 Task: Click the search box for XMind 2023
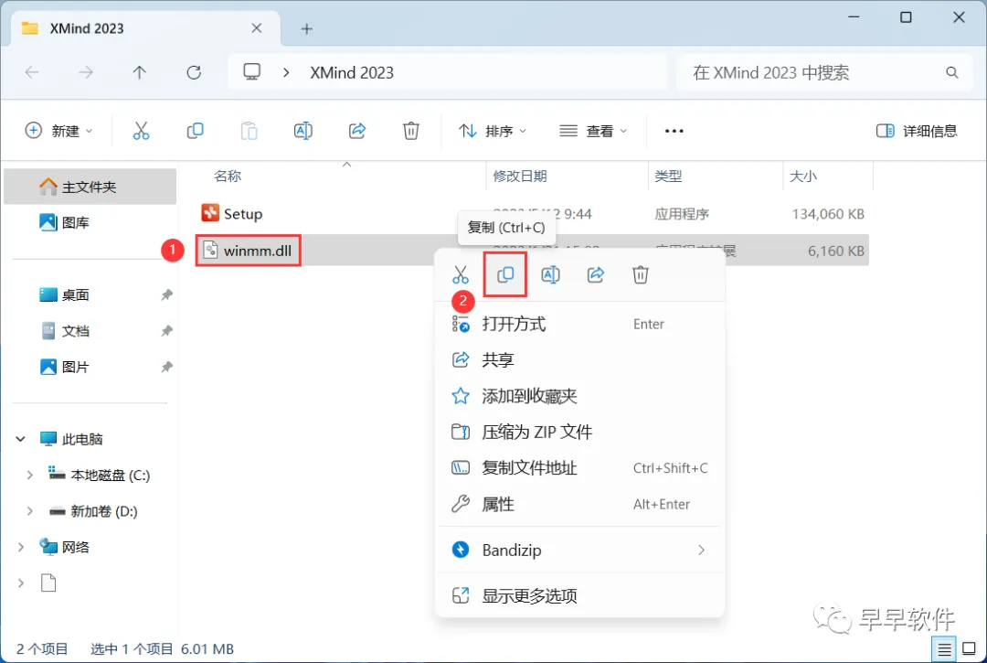824,72
